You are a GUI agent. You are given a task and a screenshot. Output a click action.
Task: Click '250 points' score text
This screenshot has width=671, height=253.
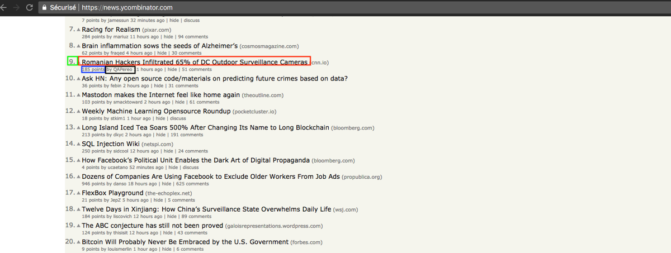coord(93,151)
